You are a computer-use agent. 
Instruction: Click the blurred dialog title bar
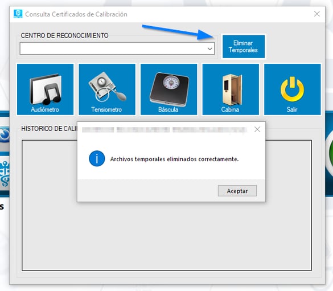pyautogui.click(x=165, y=129)
